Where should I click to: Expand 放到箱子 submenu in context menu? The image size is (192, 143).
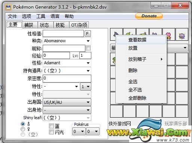pyautogui.click(x=141, y=59)
